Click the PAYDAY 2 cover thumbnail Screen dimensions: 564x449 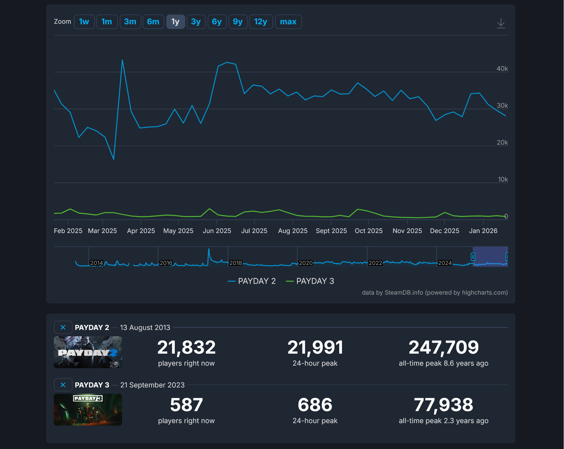coord(88,352)
